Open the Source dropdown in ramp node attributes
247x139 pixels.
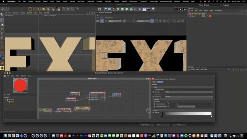189,92
